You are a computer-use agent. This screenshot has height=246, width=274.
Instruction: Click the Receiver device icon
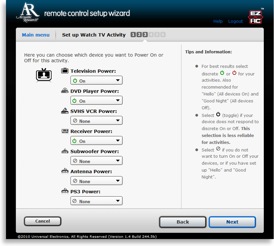click(x=65, y=131)
